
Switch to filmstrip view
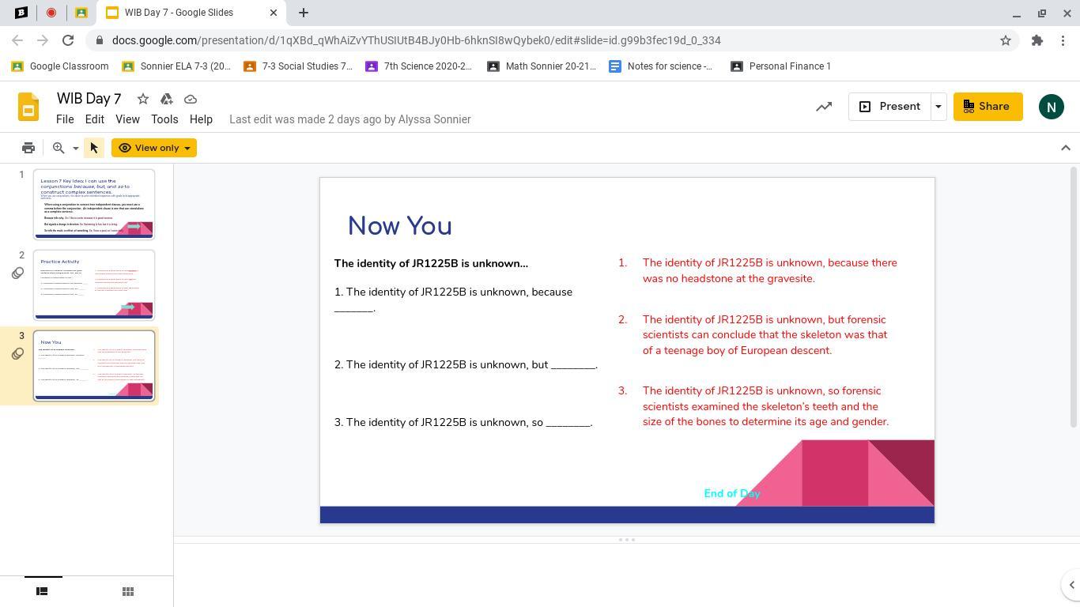click(43, 591)
